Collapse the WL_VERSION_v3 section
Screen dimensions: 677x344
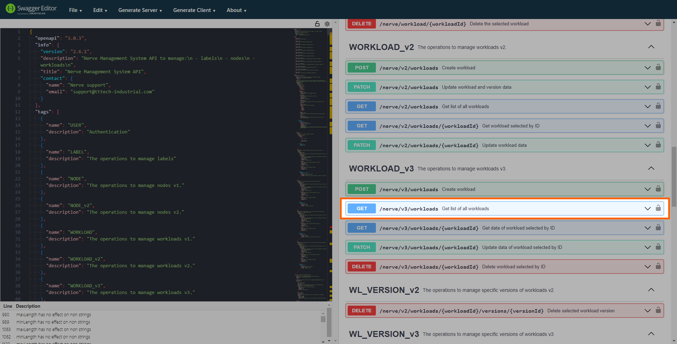click(651, 334)
